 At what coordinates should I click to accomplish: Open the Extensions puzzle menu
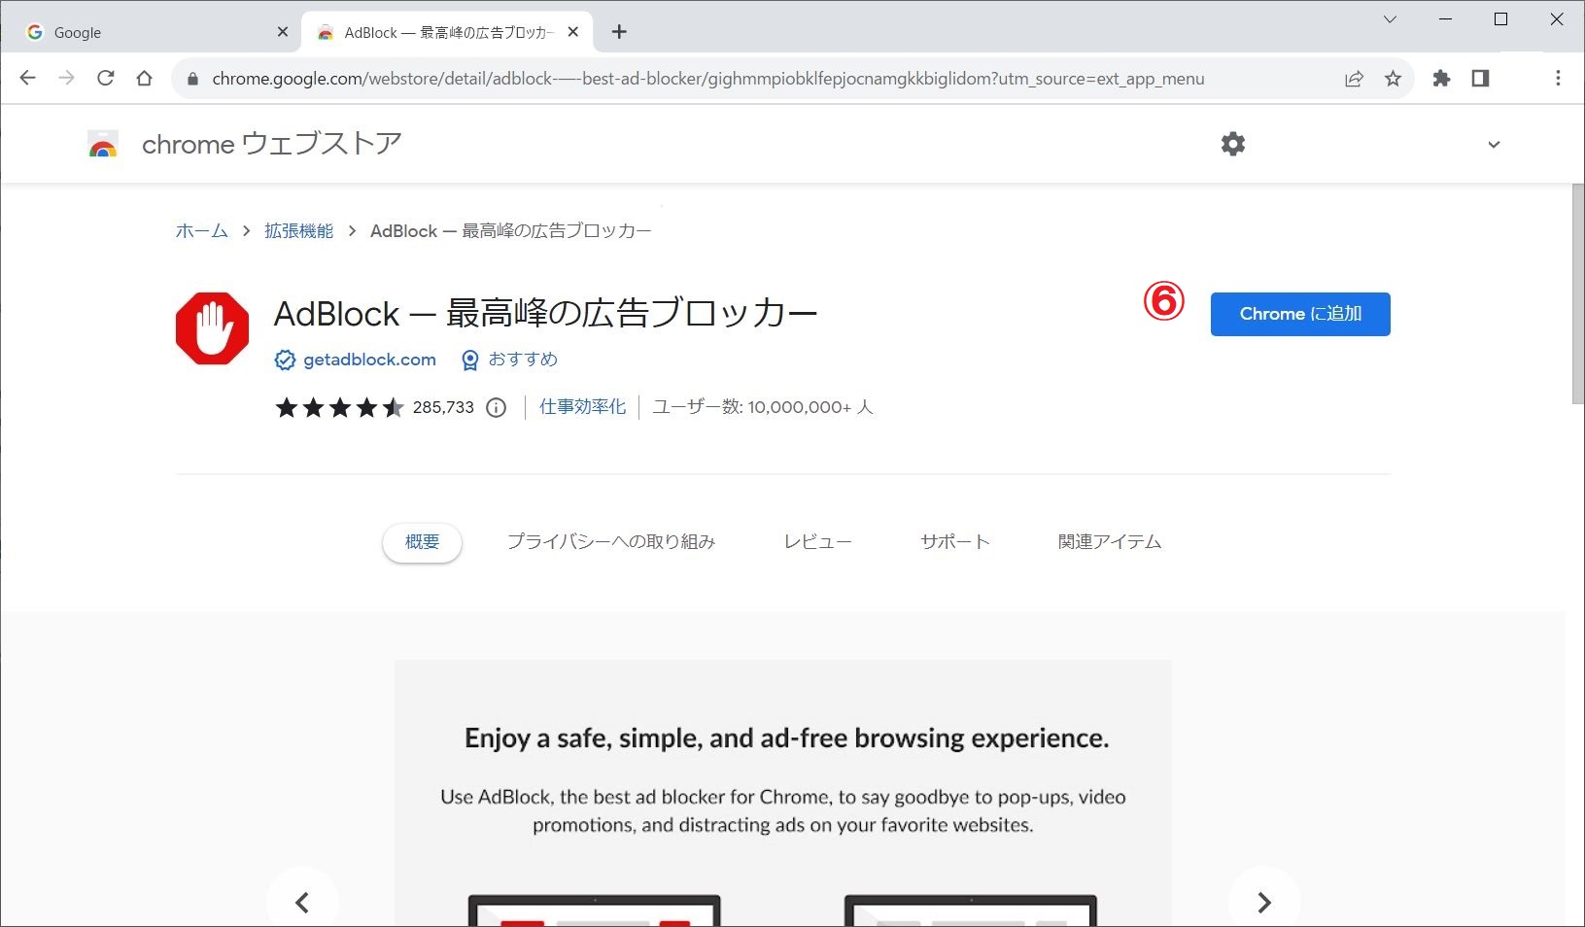tap(1441, 79)
